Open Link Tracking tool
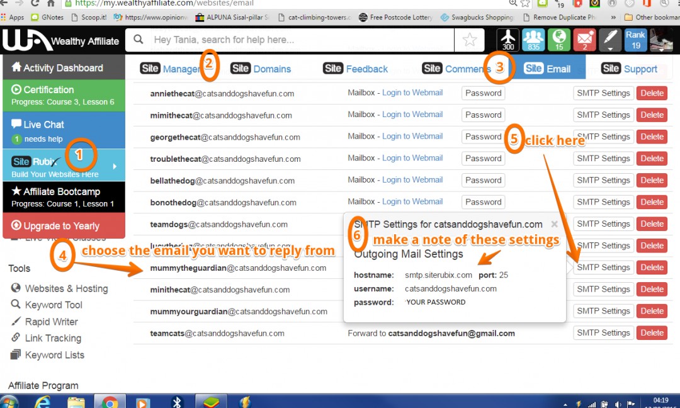Viewport: 680px width, 408px height. [46, 338]
